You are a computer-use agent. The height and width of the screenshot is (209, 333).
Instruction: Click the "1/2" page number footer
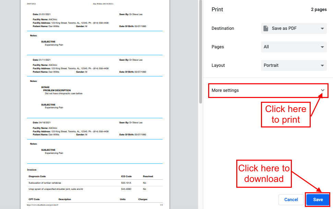(162, 205)
